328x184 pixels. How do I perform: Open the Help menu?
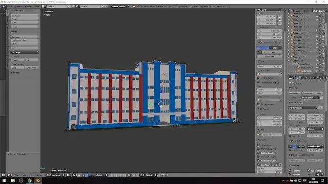click(37, 7)
